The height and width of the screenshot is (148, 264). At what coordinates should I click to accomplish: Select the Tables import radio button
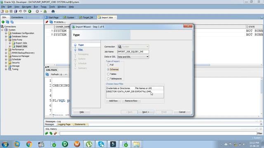pyautogui.click(x=108, y=74)
